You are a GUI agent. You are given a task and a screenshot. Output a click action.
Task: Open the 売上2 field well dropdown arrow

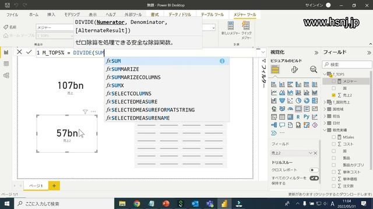coord(310,153)
